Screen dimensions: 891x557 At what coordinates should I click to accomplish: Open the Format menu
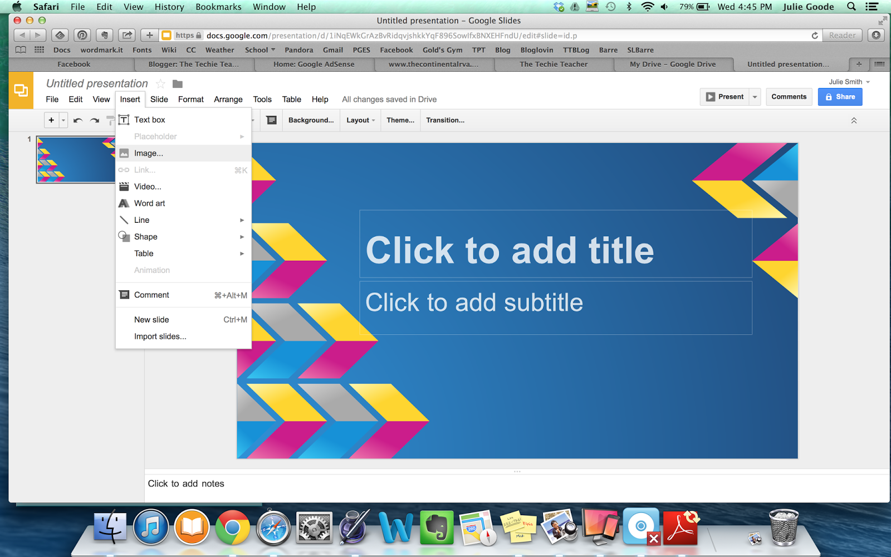(191, 100)
